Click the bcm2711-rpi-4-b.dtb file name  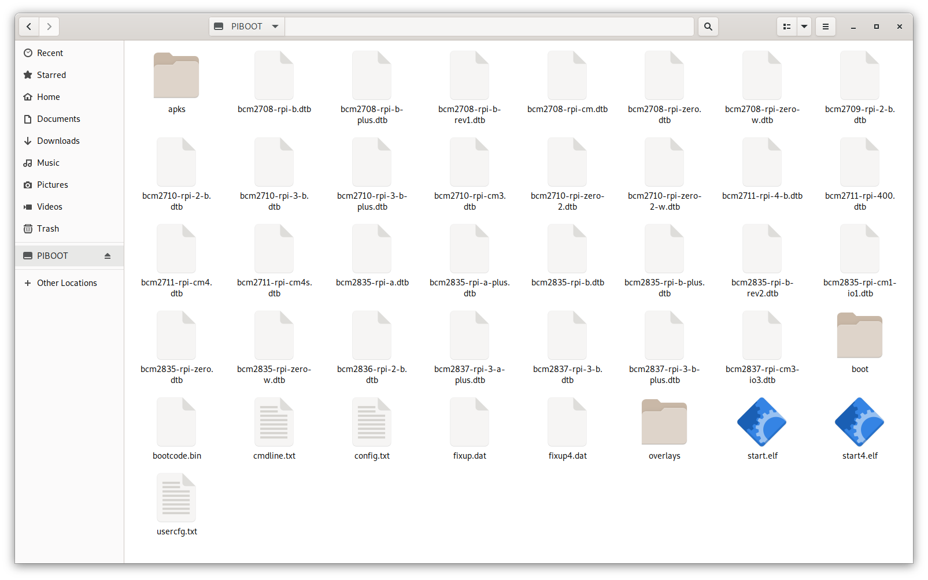[762, 196]
